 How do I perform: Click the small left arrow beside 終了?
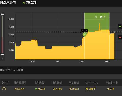click(x=109, y=17)
